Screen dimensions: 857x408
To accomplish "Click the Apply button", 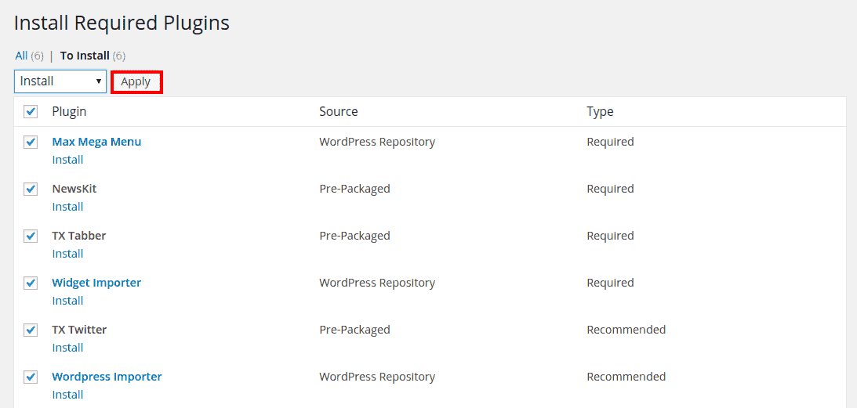I will (x=136, y=82).
